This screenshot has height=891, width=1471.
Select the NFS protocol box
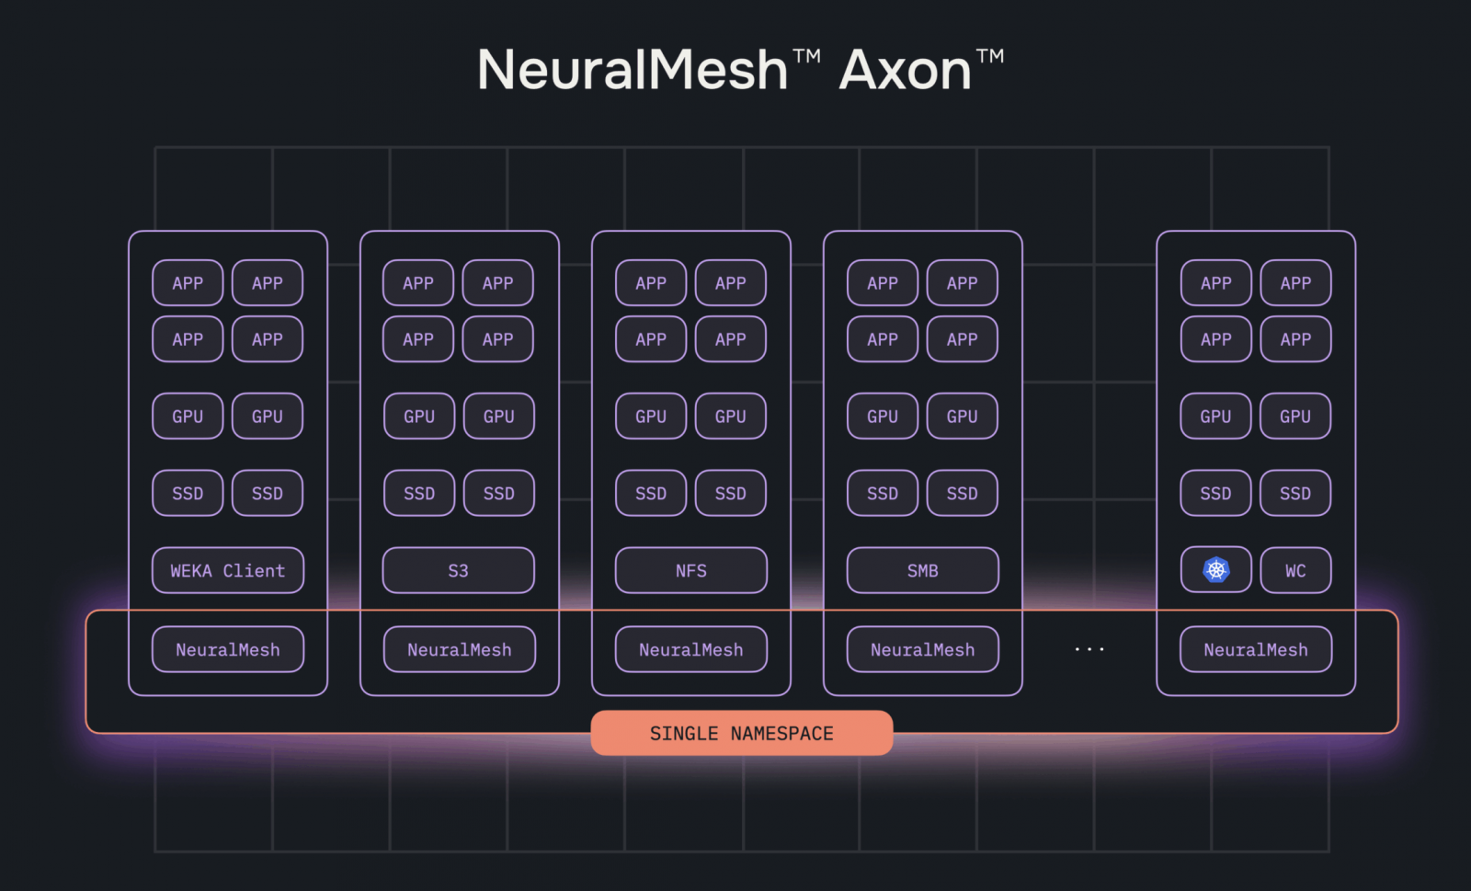[x=690, y=570]
